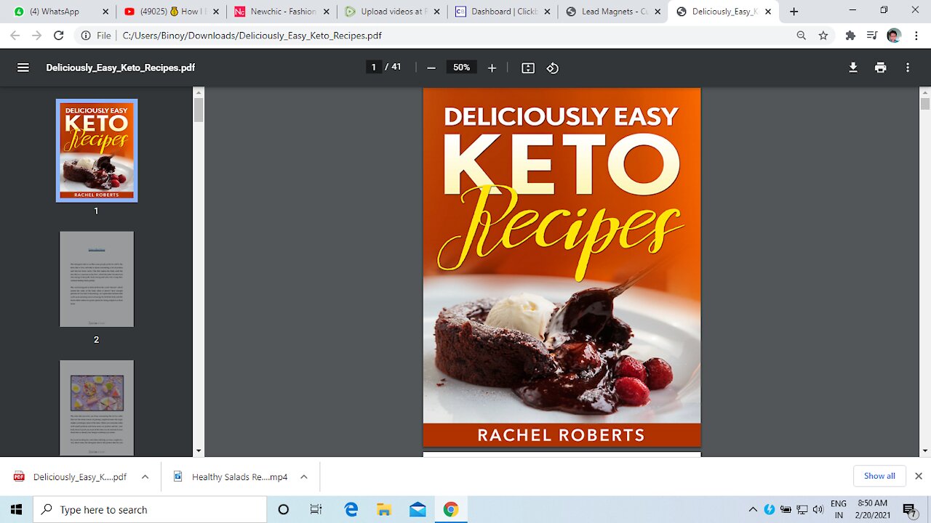Open Task View on taskbar
The width and height of the screenshot is (931, 523).
point(316,509)
